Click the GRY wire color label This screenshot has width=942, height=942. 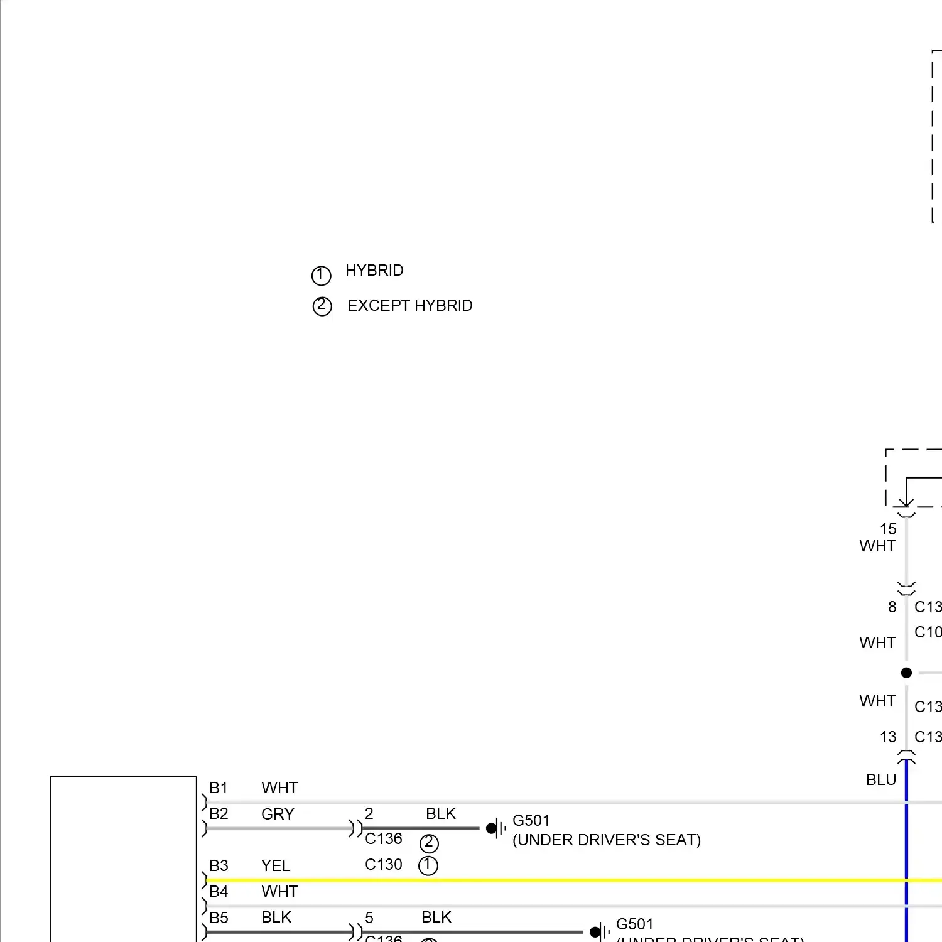pos(278,814)
